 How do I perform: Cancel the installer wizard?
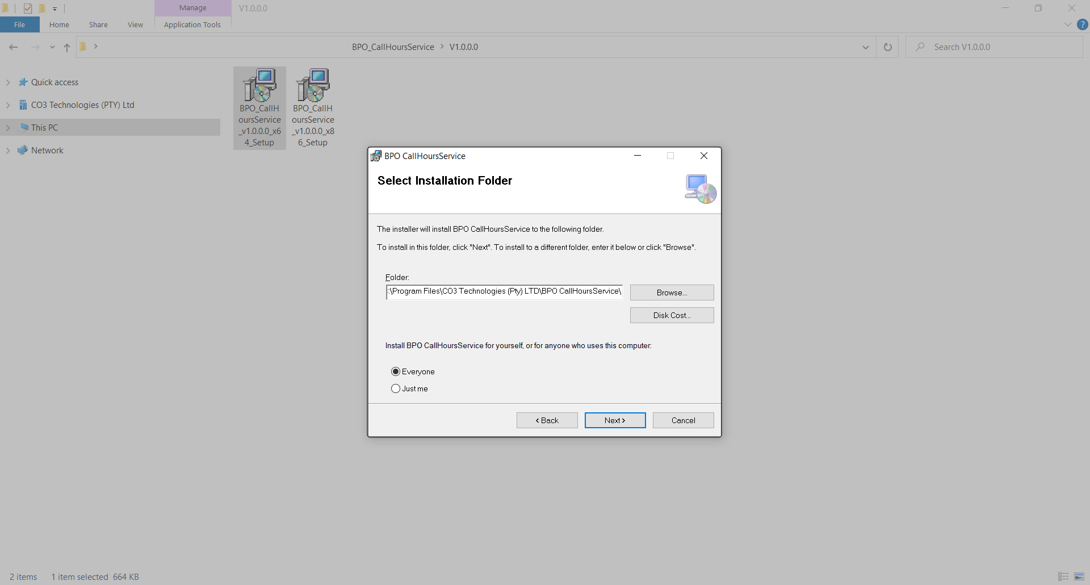[684, 420]
